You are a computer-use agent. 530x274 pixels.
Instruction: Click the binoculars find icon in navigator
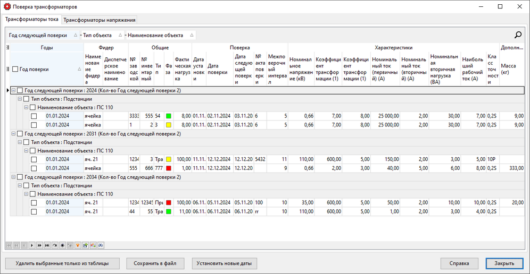point(101,245)
